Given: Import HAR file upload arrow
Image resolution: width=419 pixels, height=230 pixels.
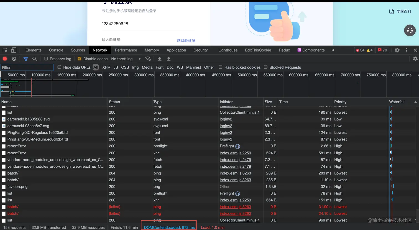Looking at the screenshot, I should (160, 59).
